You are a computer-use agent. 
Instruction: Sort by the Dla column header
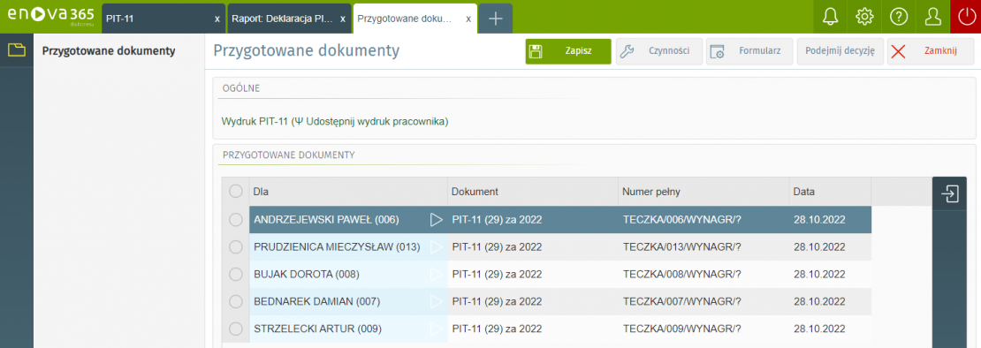point(348,192)
